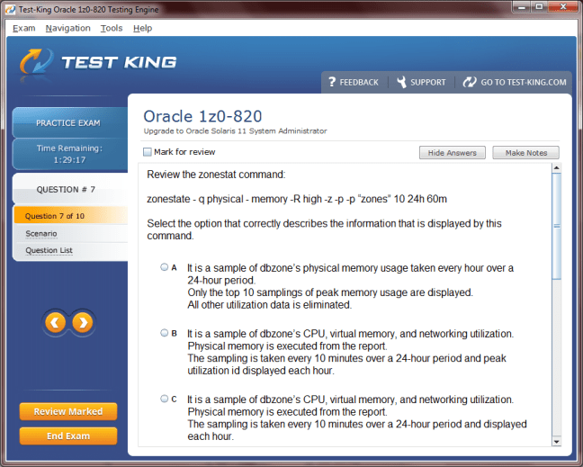The width and height of the screenshot is (583, 467).
Task: Click the scroll down arrow of question panel
Action: 556,441
